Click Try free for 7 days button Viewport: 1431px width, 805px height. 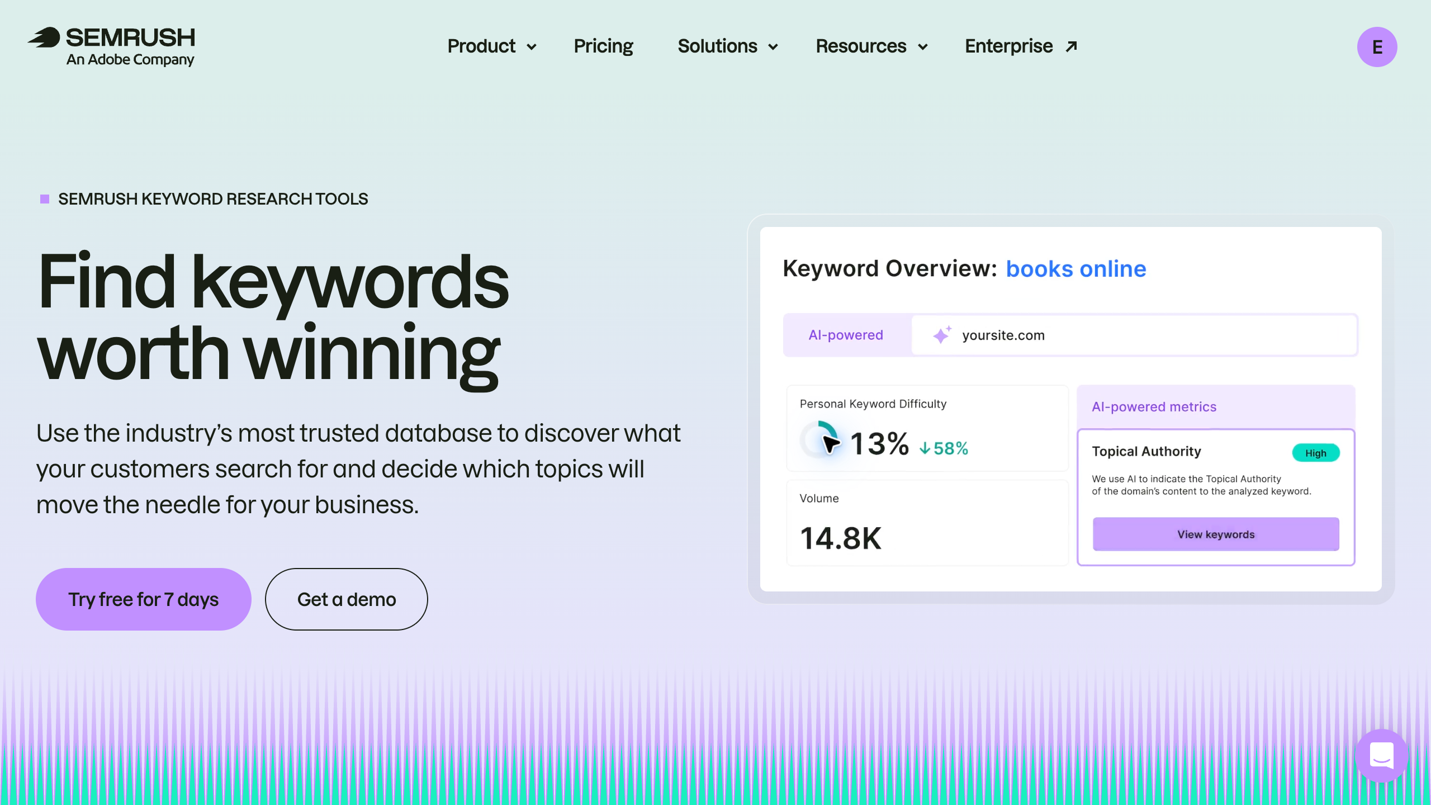coord(144,599)
